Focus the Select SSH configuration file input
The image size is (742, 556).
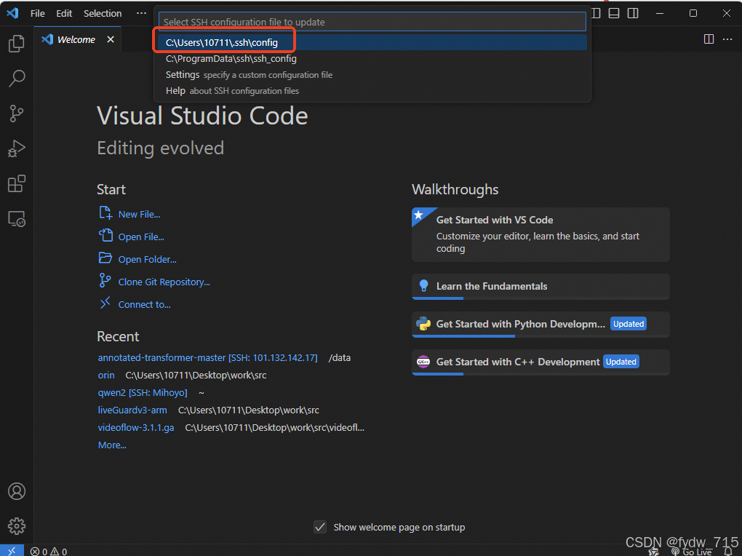372,22
